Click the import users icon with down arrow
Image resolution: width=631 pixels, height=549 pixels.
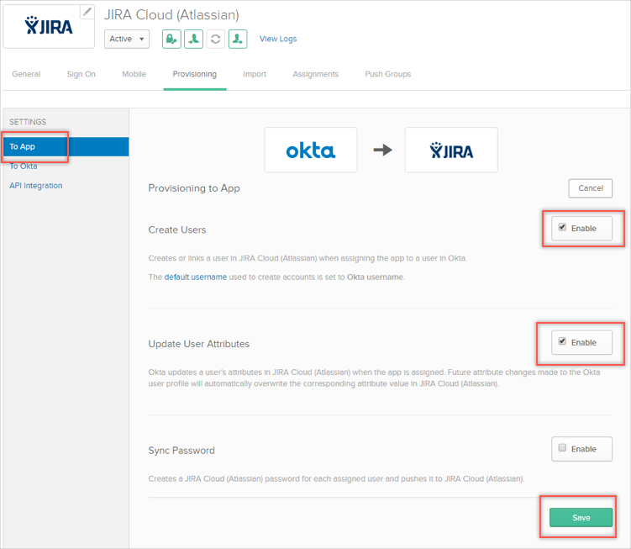[x=193, y=39]
